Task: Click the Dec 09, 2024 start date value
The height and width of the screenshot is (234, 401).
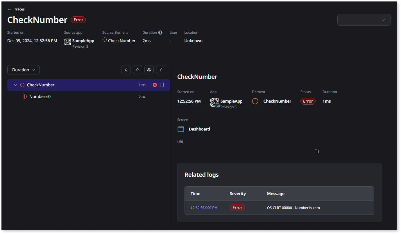Action: tap(32, 41)
